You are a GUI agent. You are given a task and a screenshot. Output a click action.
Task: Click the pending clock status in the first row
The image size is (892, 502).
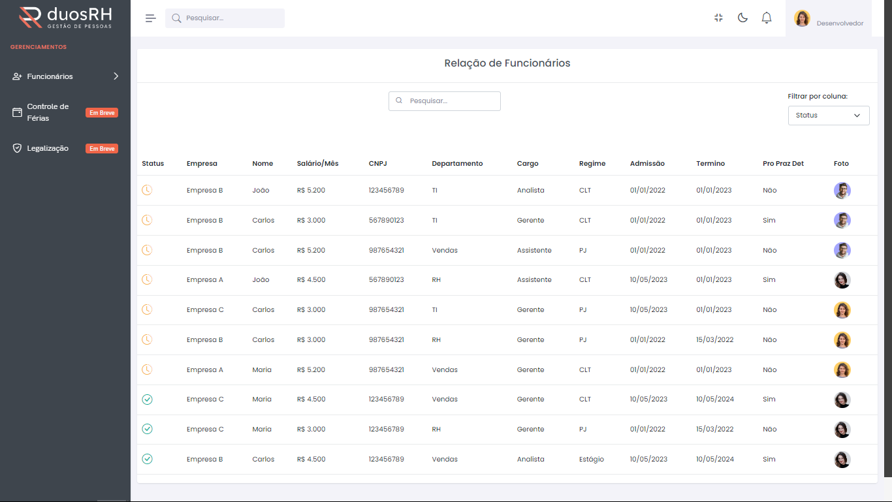point(147,190)
